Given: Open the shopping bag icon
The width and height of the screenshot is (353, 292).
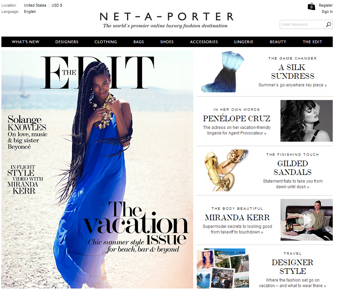Looking at the screenshot, I should point(311,7).
